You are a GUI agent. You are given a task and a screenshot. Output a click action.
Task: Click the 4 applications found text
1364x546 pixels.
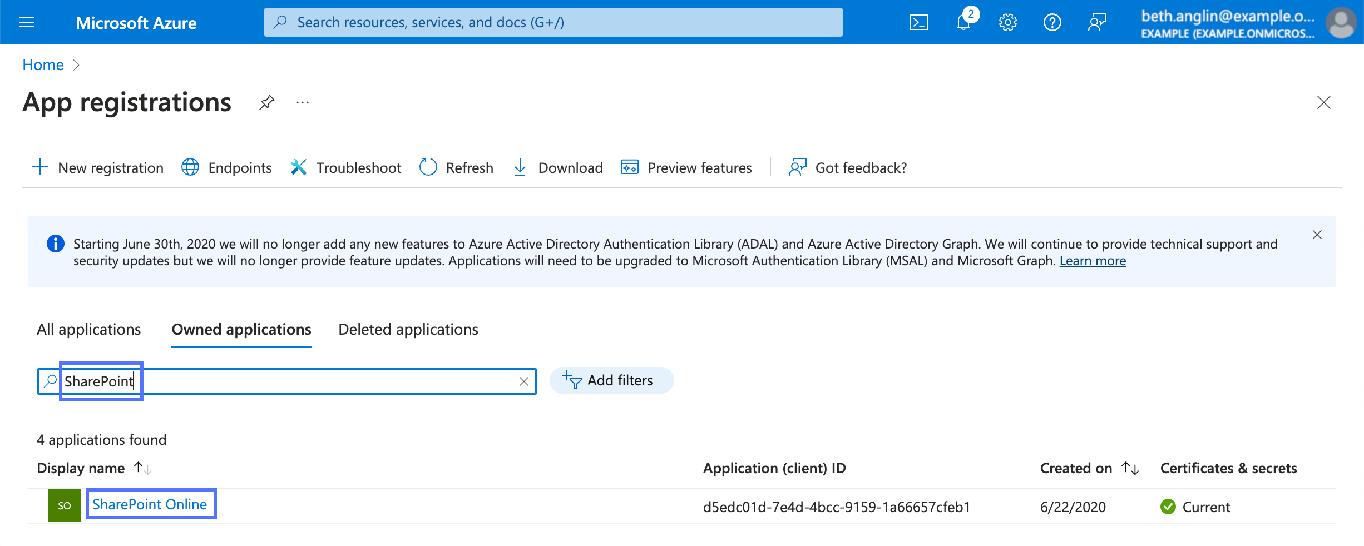point(102,440)
